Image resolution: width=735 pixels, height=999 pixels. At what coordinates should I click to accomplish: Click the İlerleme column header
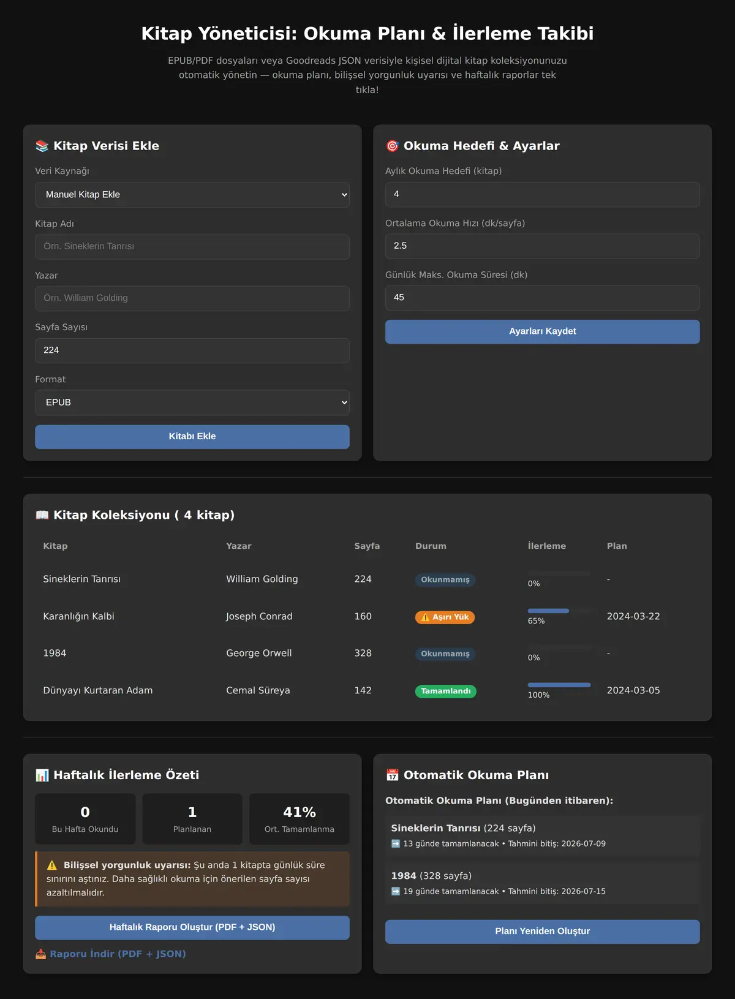(x=547, y=546)
